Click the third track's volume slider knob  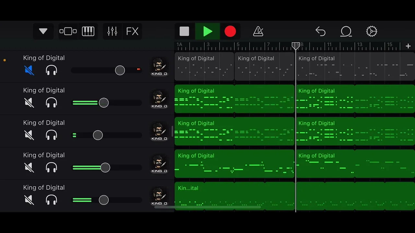click(98, 135)
